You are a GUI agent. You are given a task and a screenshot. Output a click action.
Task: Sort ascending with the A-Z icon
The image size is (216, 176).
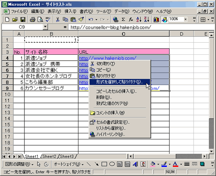[139, 20]
